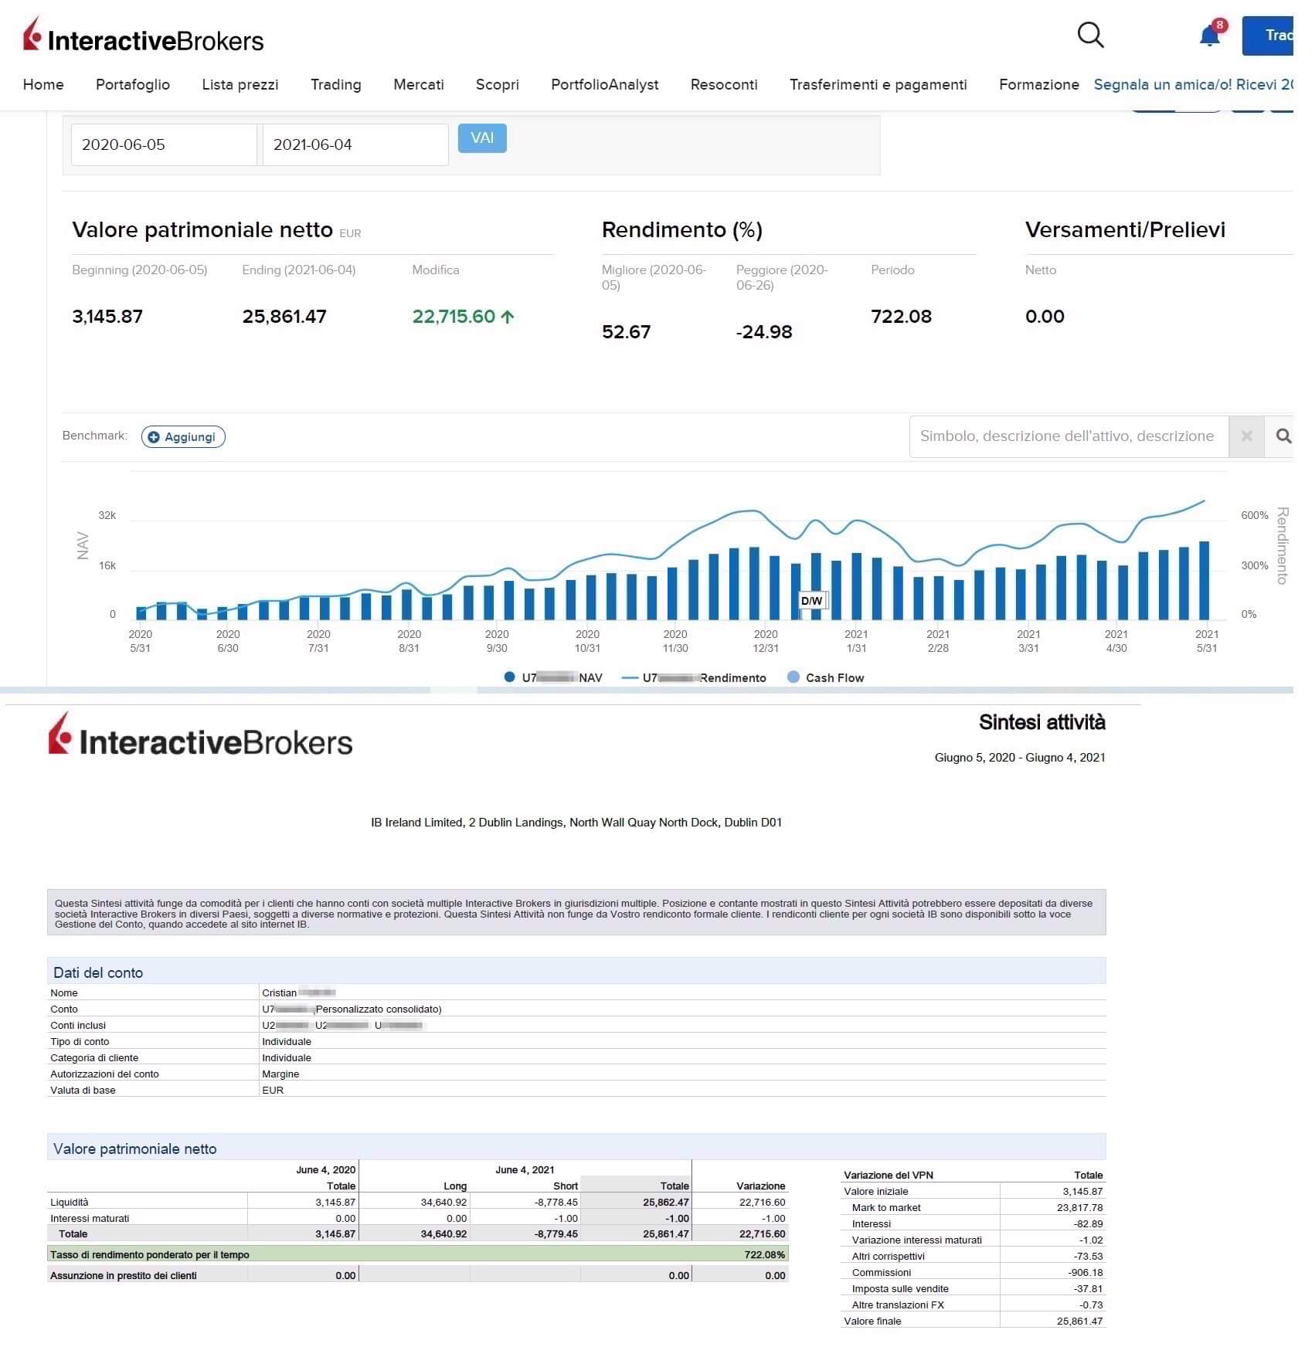Toggle Cash Flow series in legend
1315x1347 pixels.
pos(825,677)
